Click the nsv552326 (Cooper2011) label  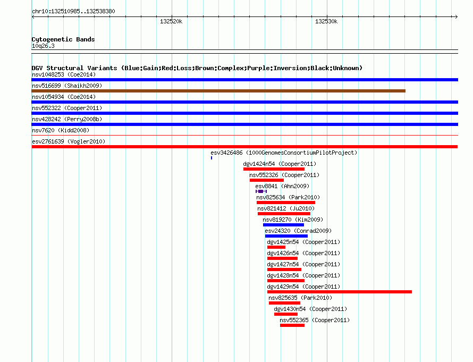(284, 175)
